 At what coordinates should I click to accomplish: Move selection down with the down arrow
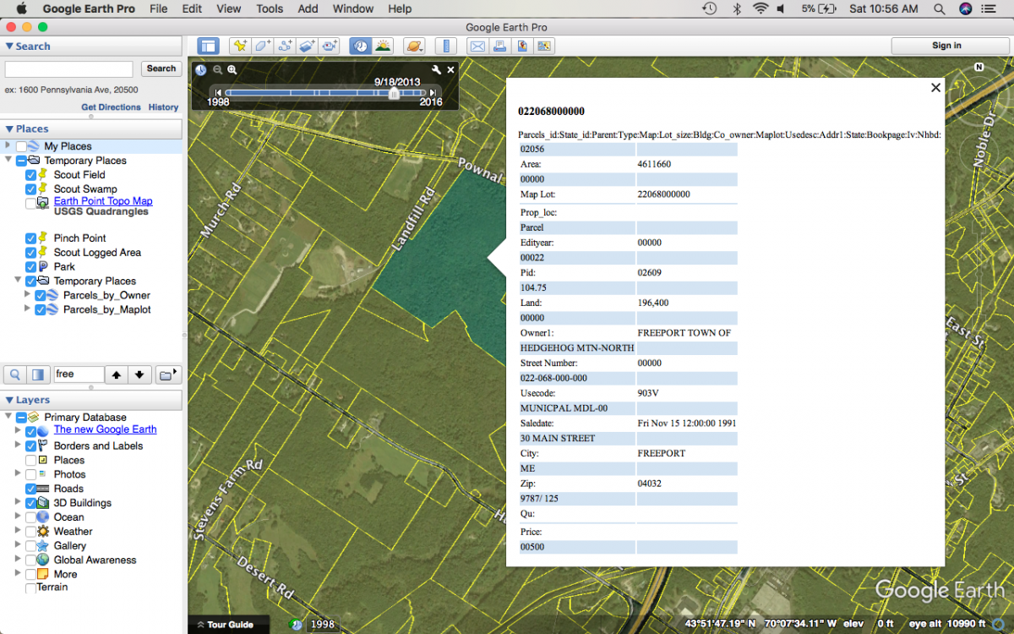pos(139,374)
